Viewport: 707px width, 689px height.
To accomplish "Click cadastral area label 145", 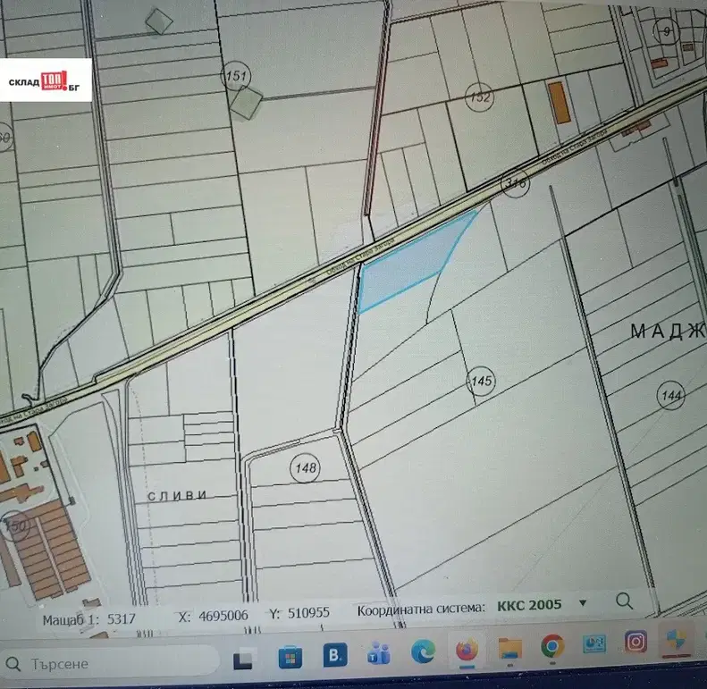I will point(481,381).
